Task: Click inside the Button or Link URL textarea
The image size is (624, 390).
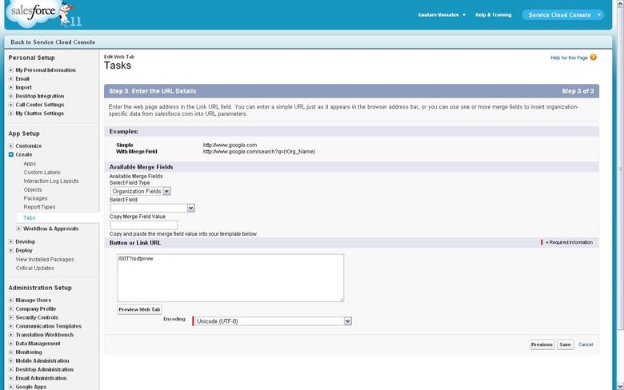Action: (230, 278)
